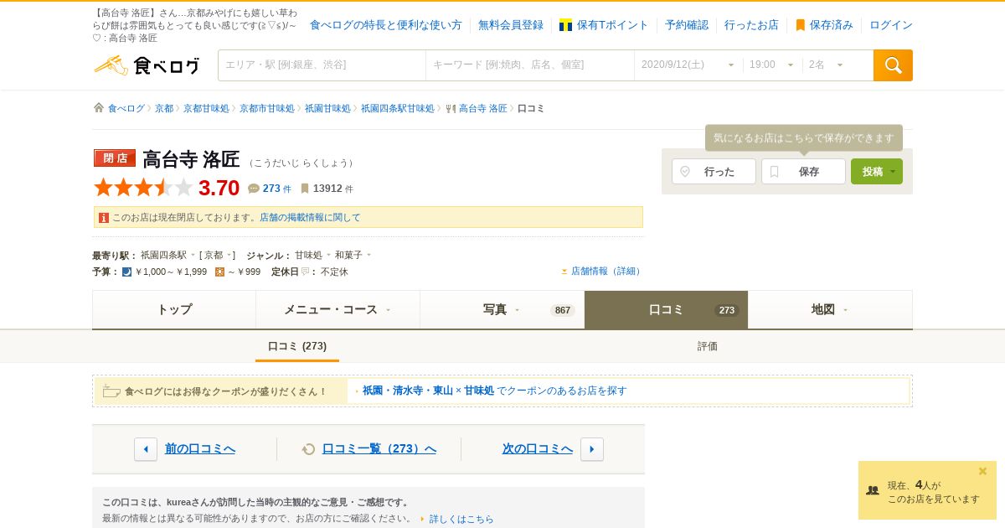
Task: Click 行ったお店 header link
Action: 751,25
